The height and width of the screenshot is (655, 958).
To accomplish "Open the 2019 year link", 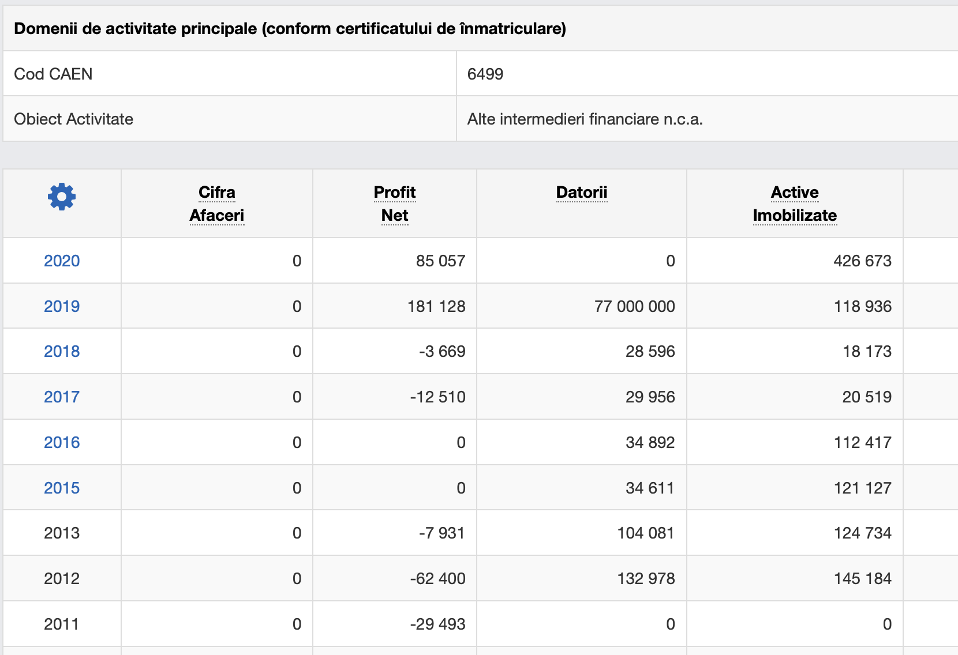I will [x=62, y=306].
